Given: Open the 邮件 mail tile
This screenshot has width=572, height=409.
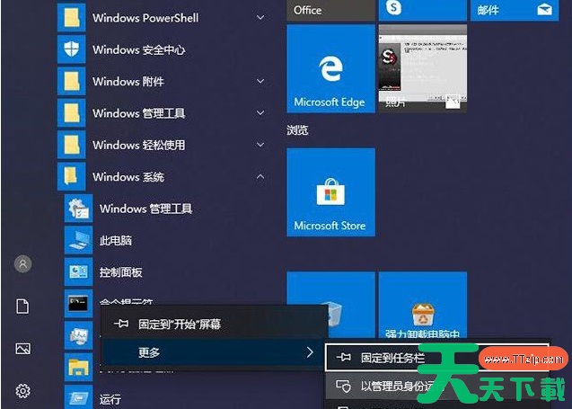Looking at the screenshot, I should pos(515,10).
